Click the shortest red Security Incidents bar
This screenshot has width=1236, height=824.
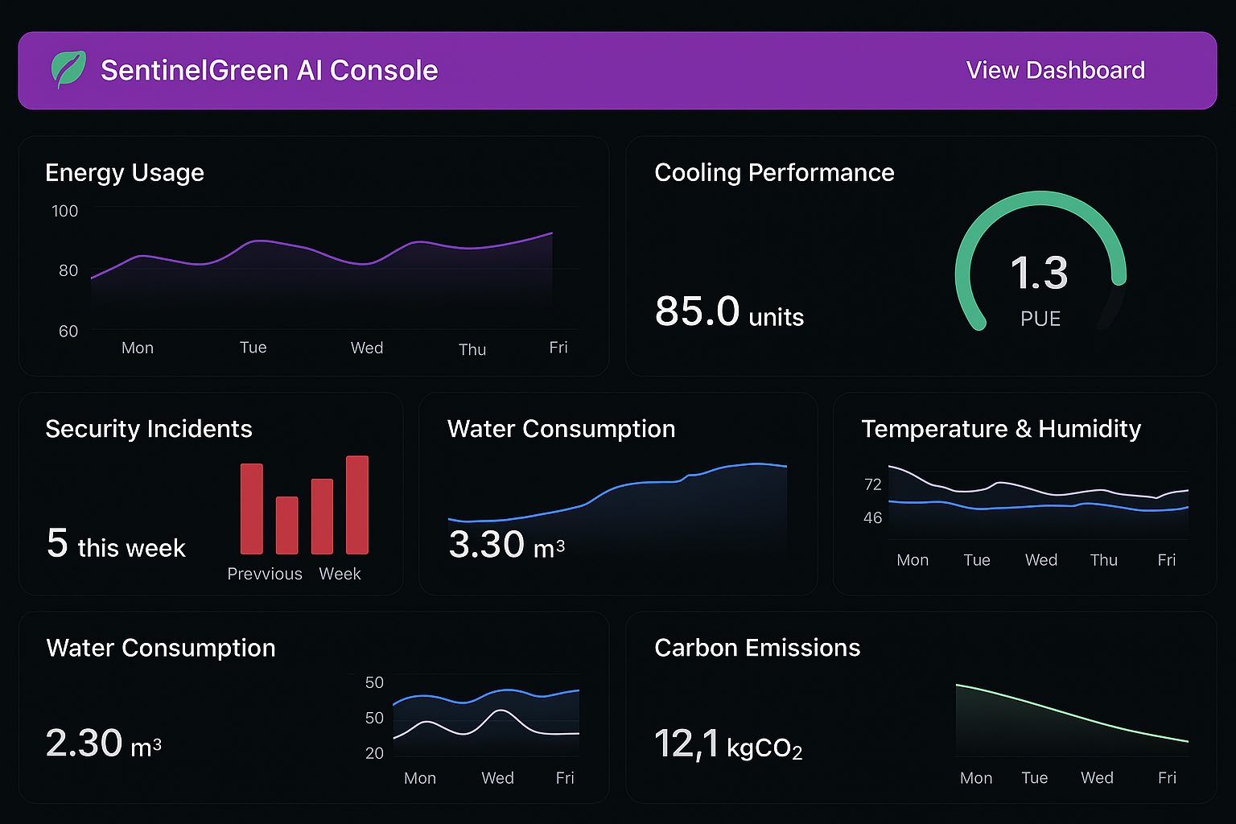(286, 525)
